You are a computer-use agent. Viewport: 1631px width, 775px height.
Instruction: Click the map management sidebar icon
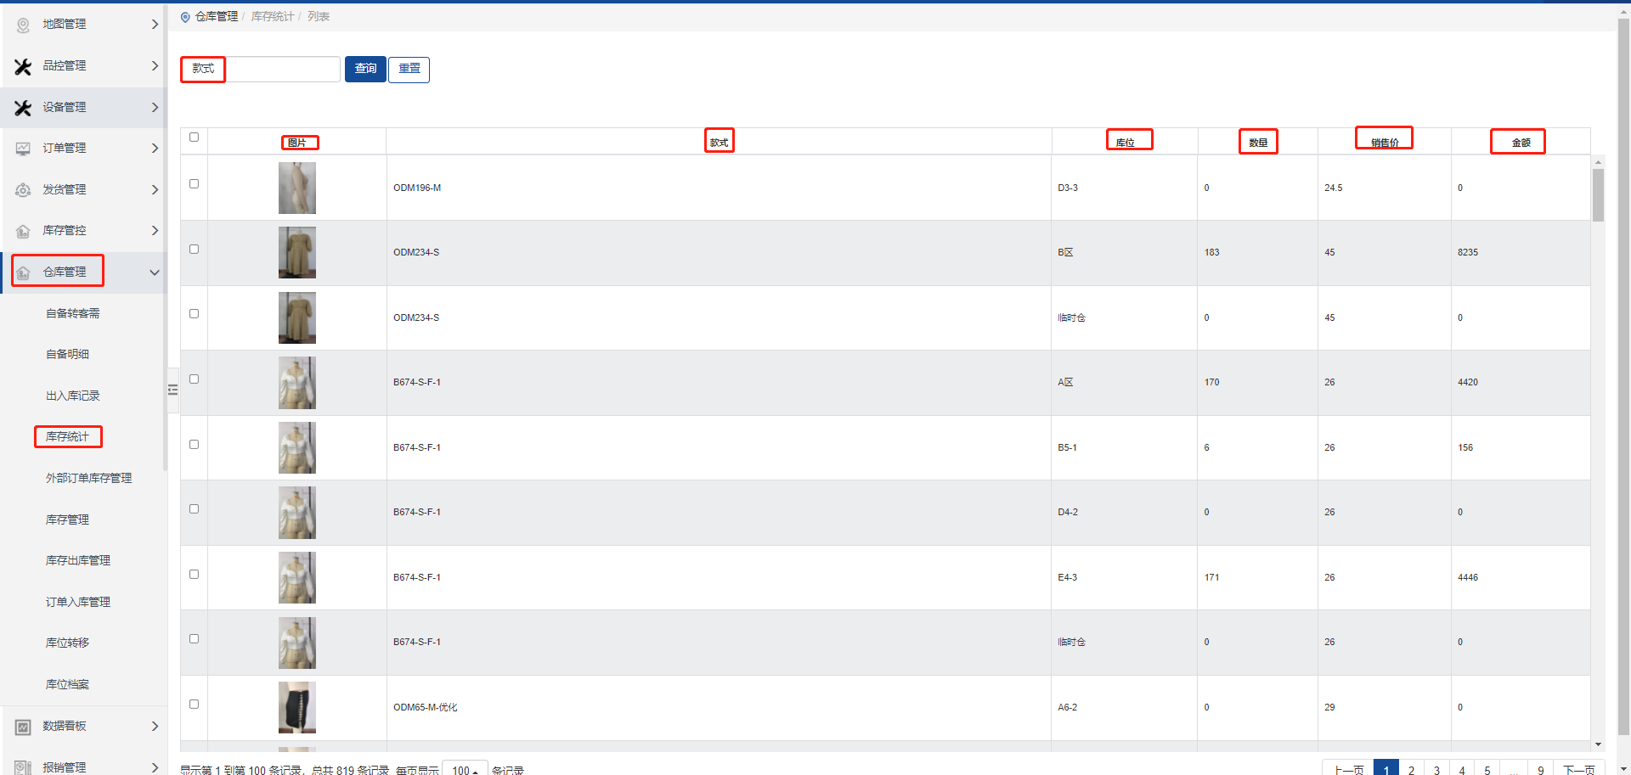[x=23, y=25]
